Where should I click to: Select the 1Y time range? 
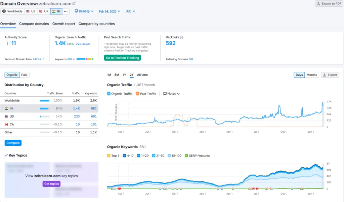coord(124,75)
